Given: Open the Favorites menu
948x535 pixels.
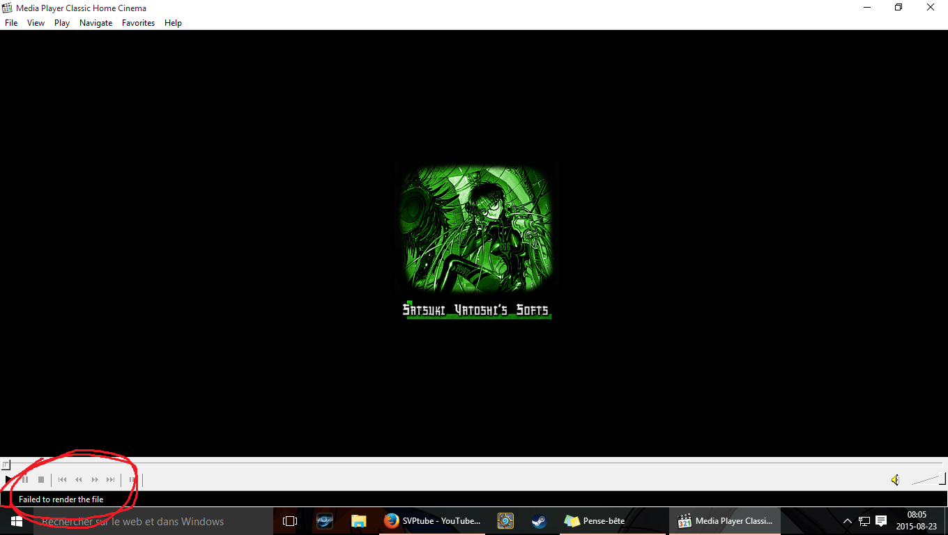Looking at the screenshot, I should click(x=138, y=23).
